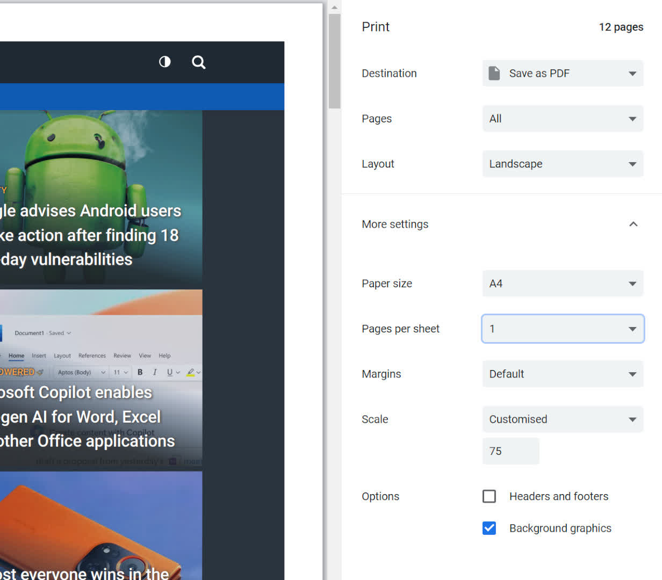Click the orange phone article thumbnail
Image resolution: width=662 pixels, height=580 pixels.
coord(101,526)
